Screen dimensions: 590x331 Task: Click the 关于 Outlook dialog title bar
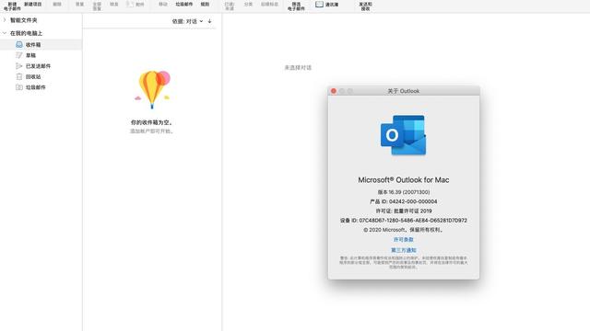[x=404, y=91]
